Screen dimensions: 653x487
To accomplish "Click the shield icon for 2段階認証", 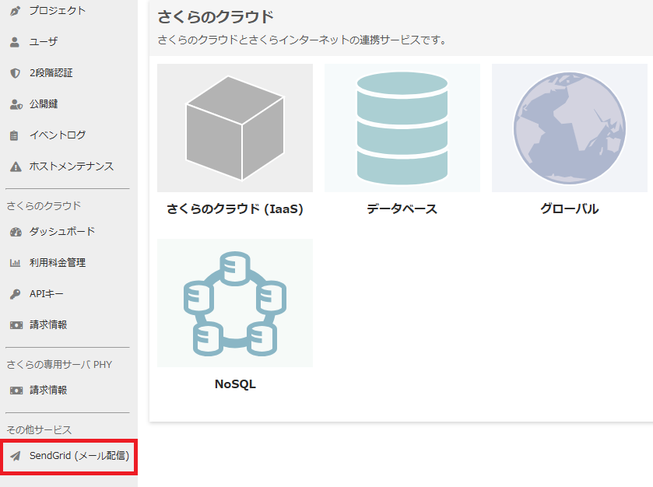I will coord(15,73).
